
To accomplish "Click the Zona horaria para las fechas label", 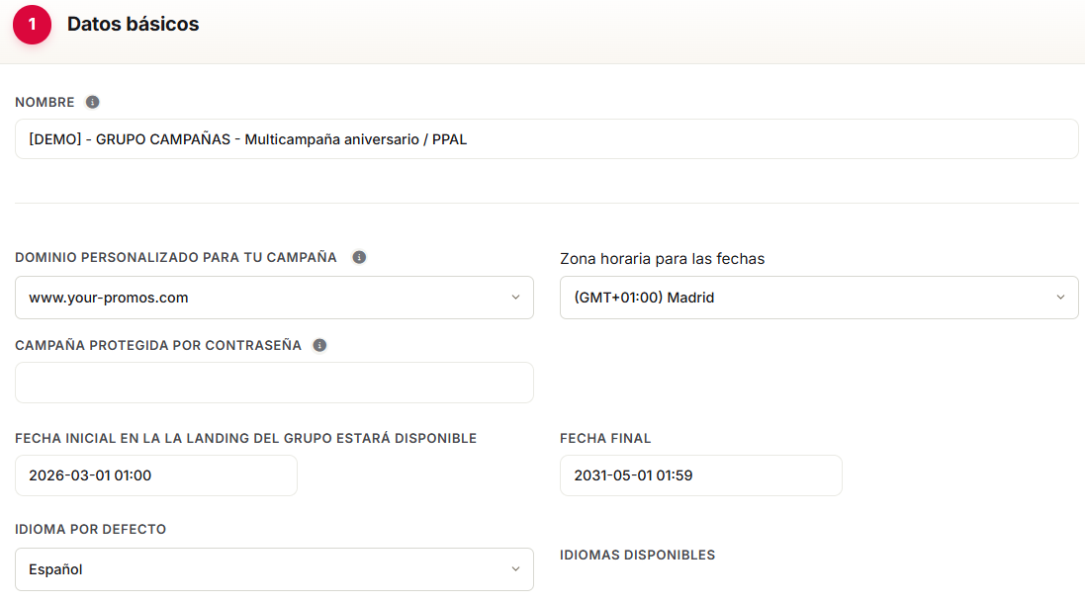I will (663, 259).
